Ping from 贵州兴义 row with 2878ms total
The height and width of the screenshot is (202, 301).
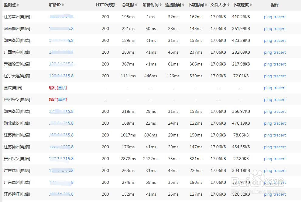click(x=268, y=159)
